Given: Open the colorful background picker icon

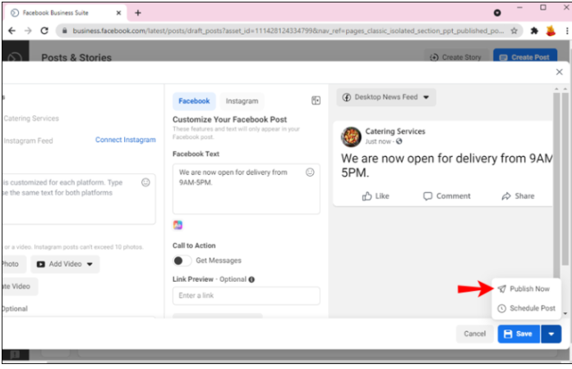Looking at the screenshot, I should point(178,225).
